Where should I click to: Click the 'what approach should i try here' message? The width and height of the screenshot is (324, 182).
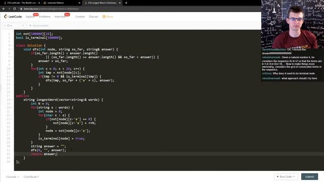299,78
